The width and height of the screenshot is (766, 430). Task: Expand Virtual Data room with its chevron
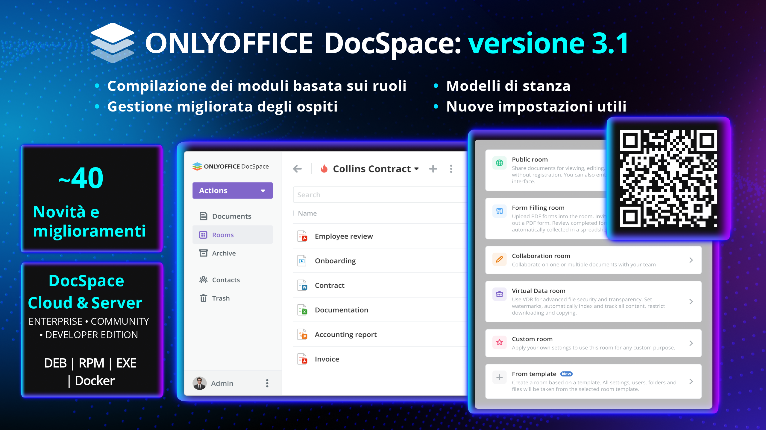tap(691, 301)
